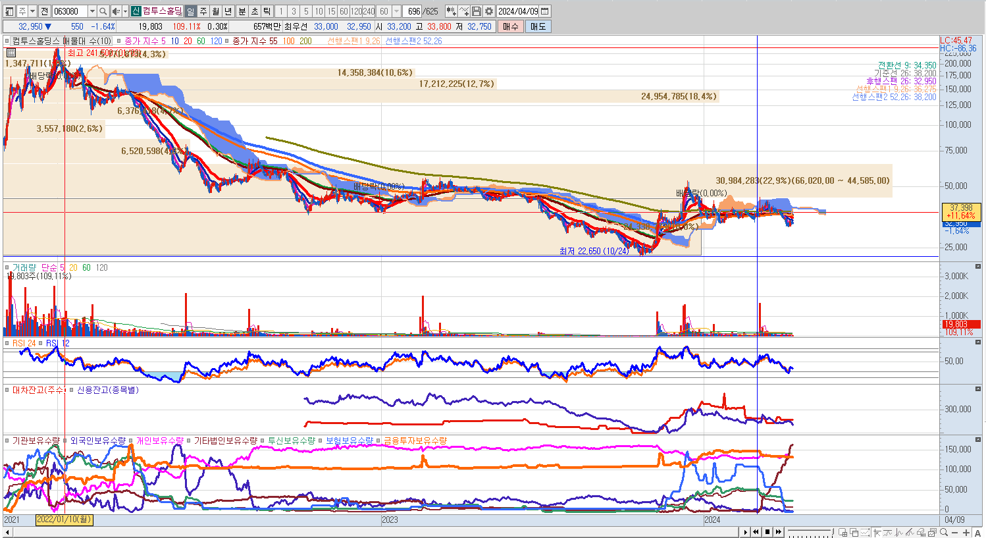
Task: Click the chart replay speed slider
Action: coord(812,532)
